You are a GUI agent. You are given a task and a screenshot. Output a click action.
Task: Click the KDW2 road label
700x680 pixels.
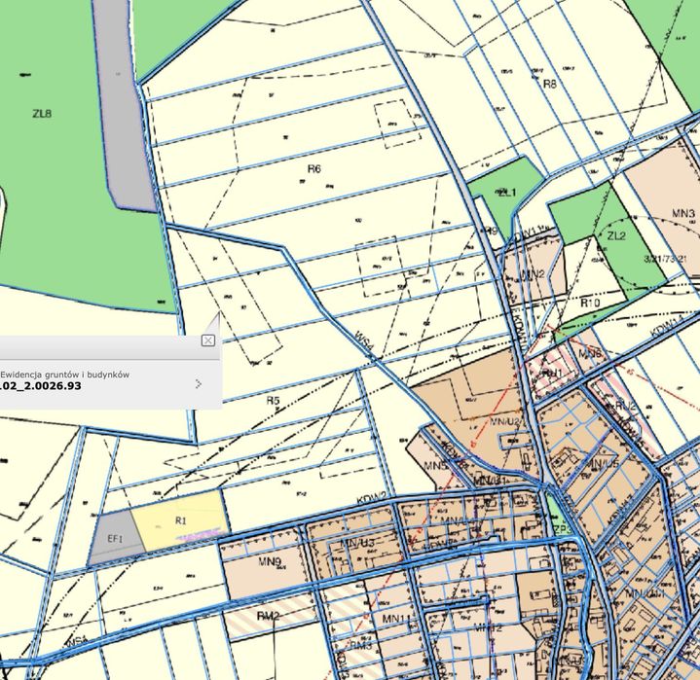tap(371, 499)
